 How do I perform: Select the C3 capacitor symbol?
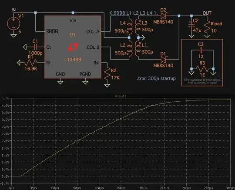pyautogui.click(x=201, y=50)
